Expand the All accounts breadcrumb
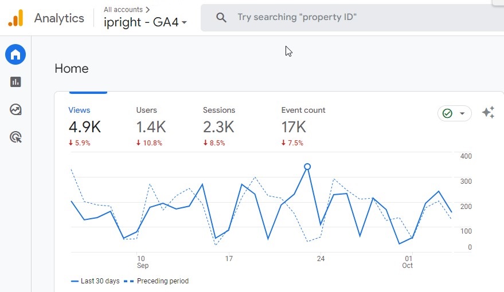The height and width of the screenshot is (292, 504). [127, 9]
